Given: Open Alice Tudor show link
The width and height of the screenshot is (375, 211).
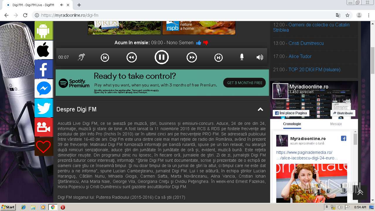Looking at the screenshot, I should 300,56.
